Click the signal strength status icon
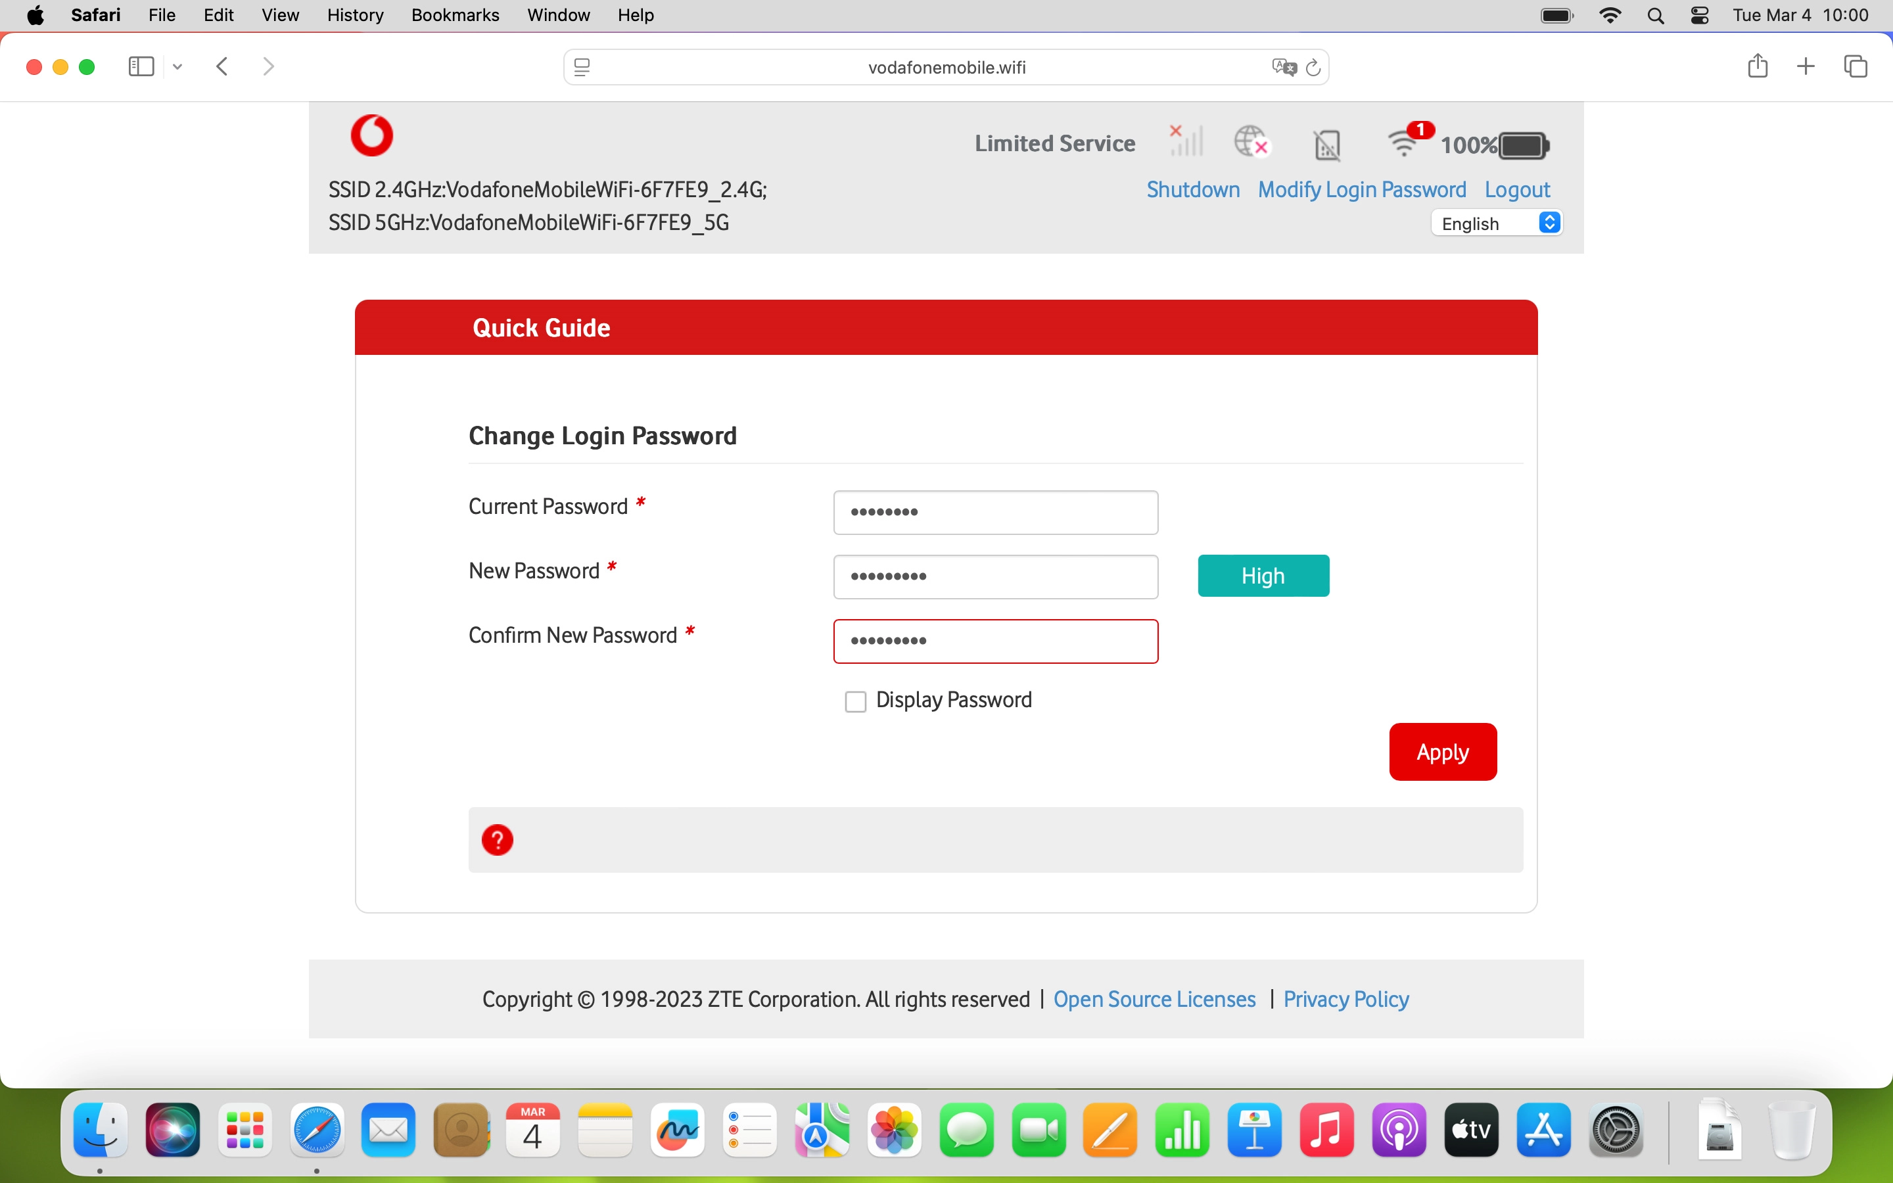The height and width of the screenshot is (1183, 1893). coord(1186,141)
